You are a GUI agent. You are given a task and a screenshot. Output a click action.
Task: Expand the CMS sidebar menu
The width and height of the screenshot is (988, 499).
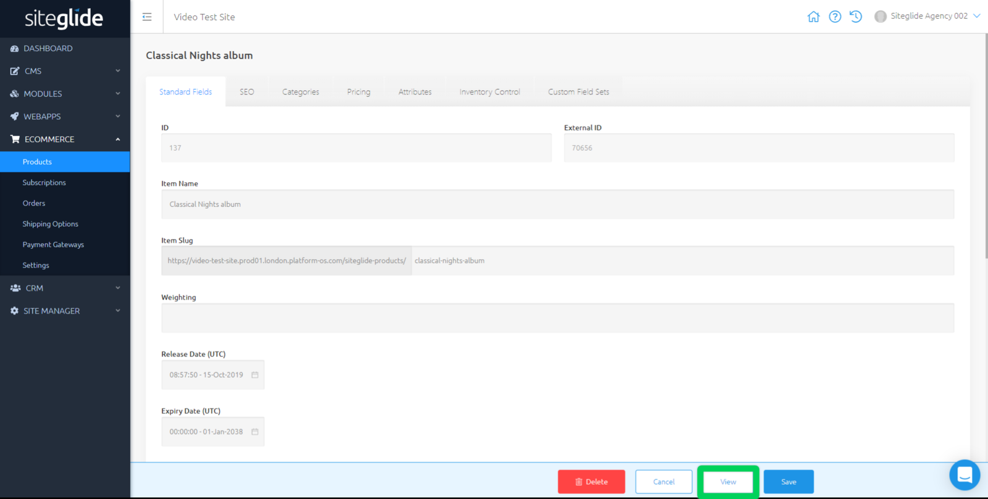65,71
